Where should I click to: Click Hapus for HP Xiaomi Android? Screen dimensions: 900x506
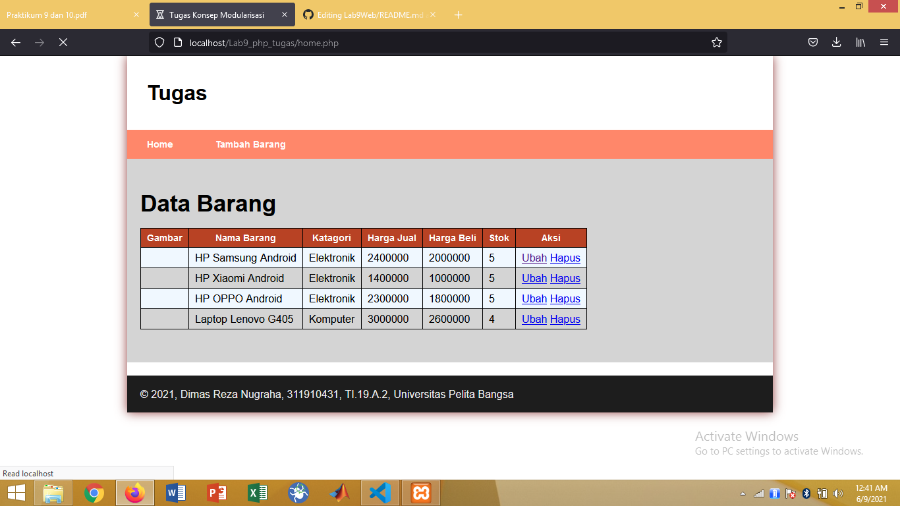click(565, 279)
